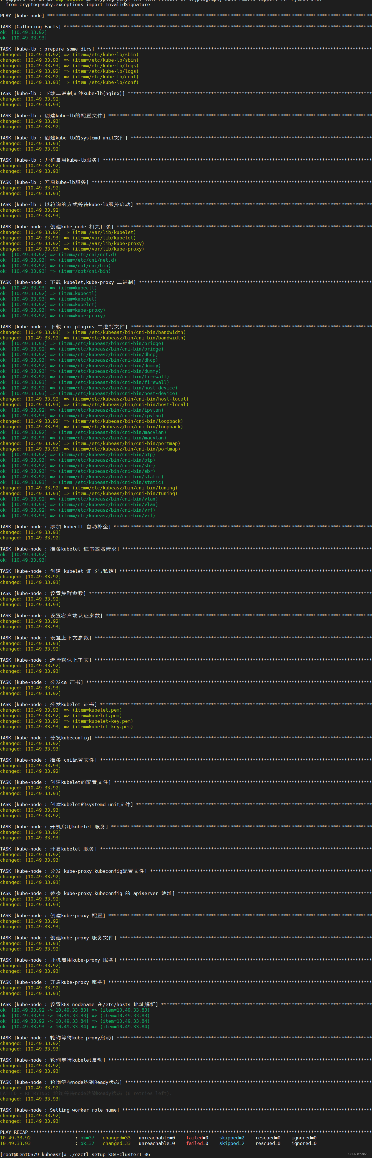Click TASK 分发kubeconfig header
372x1158 pixels.
186,738
